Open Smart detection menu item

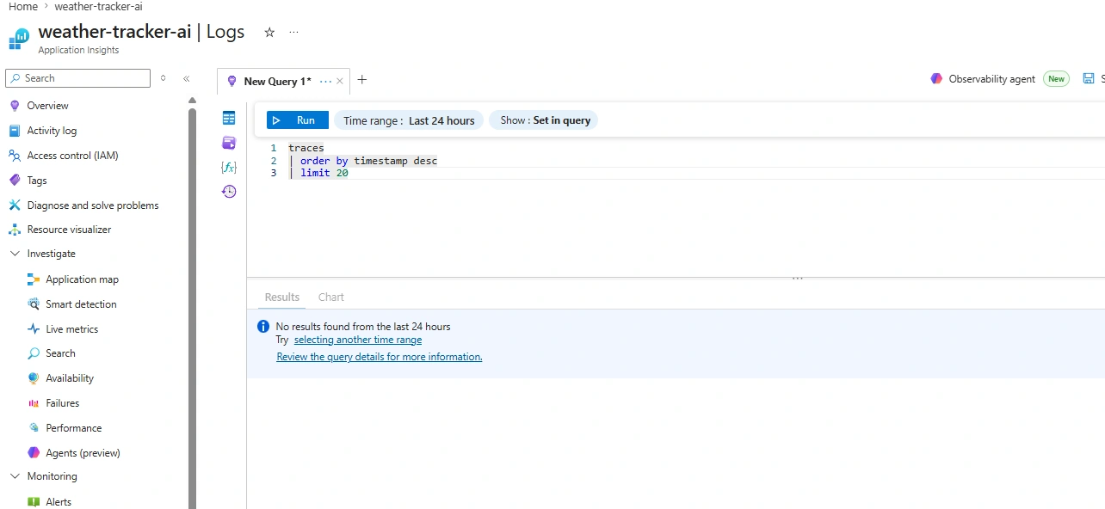coord(81,304)
